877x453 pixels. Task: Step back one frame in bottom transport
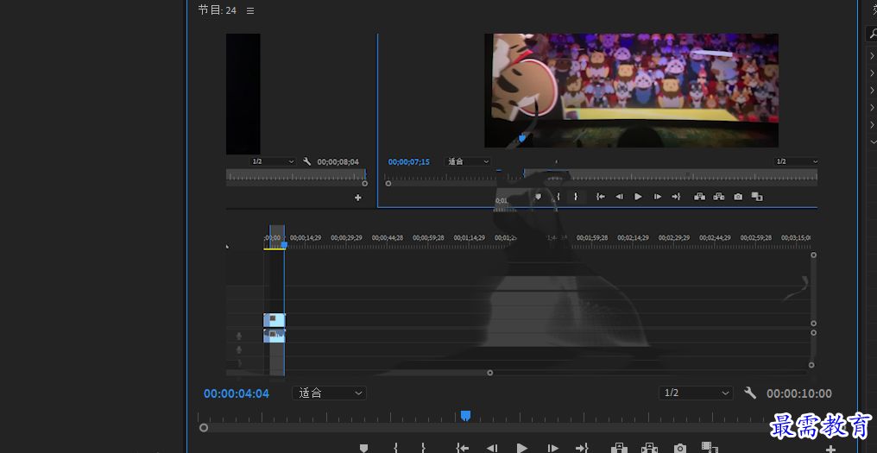pyautogui.click(x=492, y=448)
